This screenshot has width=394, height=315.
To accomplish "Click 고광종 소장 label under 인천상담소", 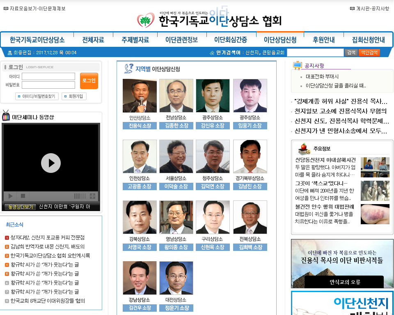I will tap(140, 186).
